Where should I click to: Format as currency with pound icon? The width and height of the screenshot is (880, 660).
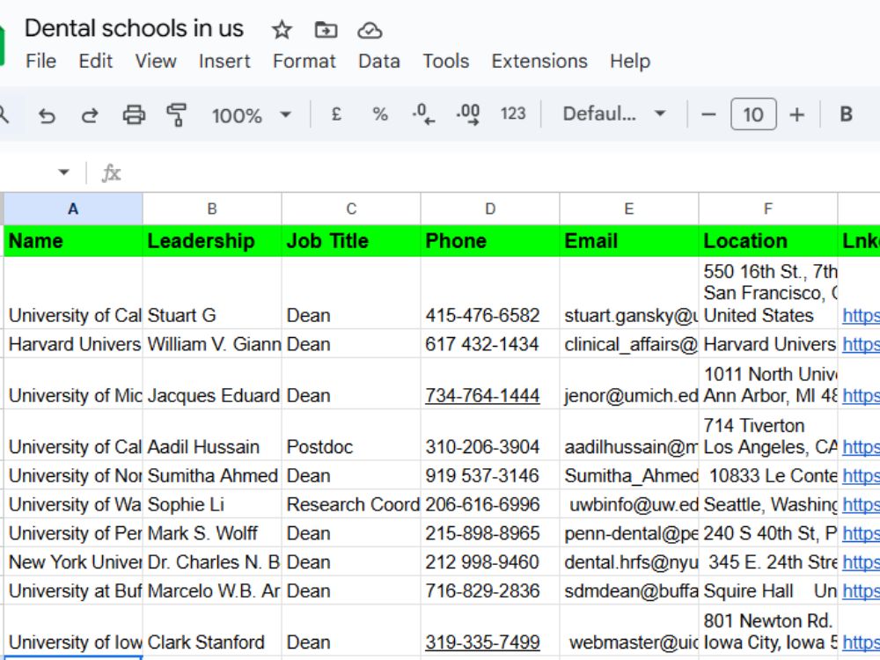tap(336, 114)
